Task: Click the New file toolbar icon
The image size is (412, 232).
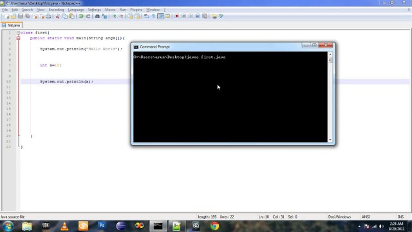Action: click(7, 16)
